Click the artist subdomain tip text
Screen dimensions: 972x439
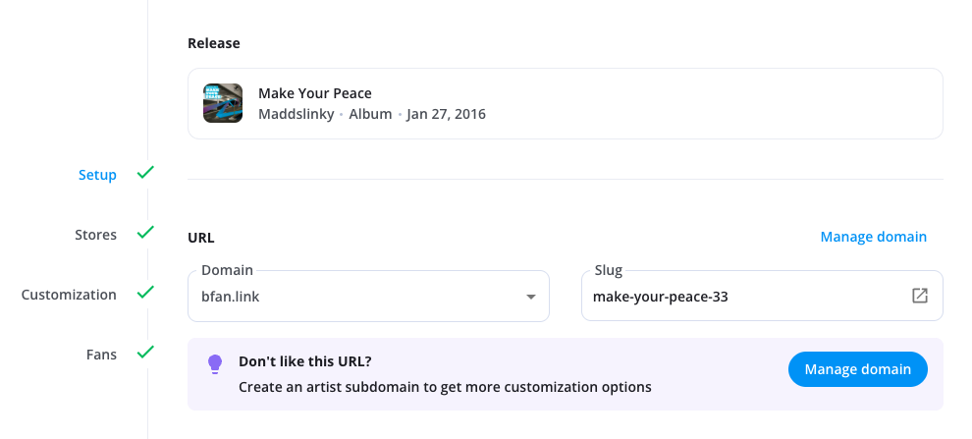[x=445, y=387]
